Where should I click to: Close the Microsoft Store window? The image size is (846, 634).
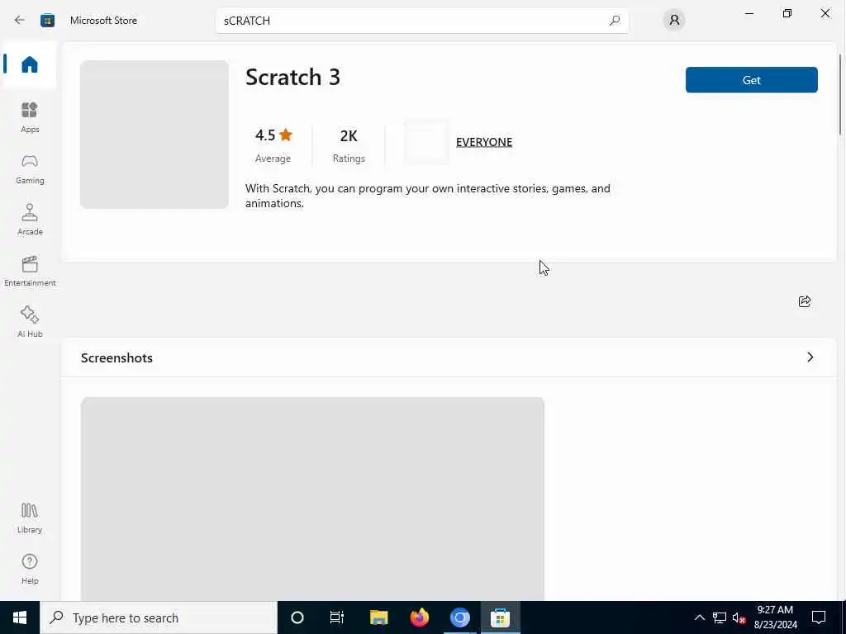tap(825, 13)
